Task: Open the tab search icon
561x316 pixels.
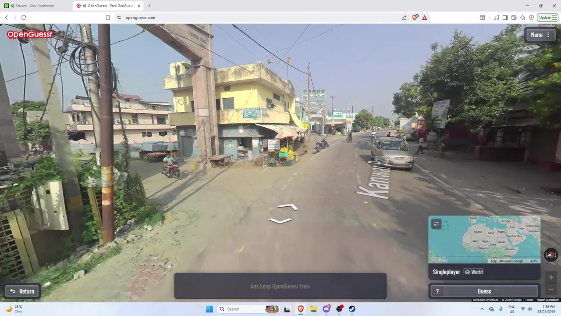Action: pos(482,18)
